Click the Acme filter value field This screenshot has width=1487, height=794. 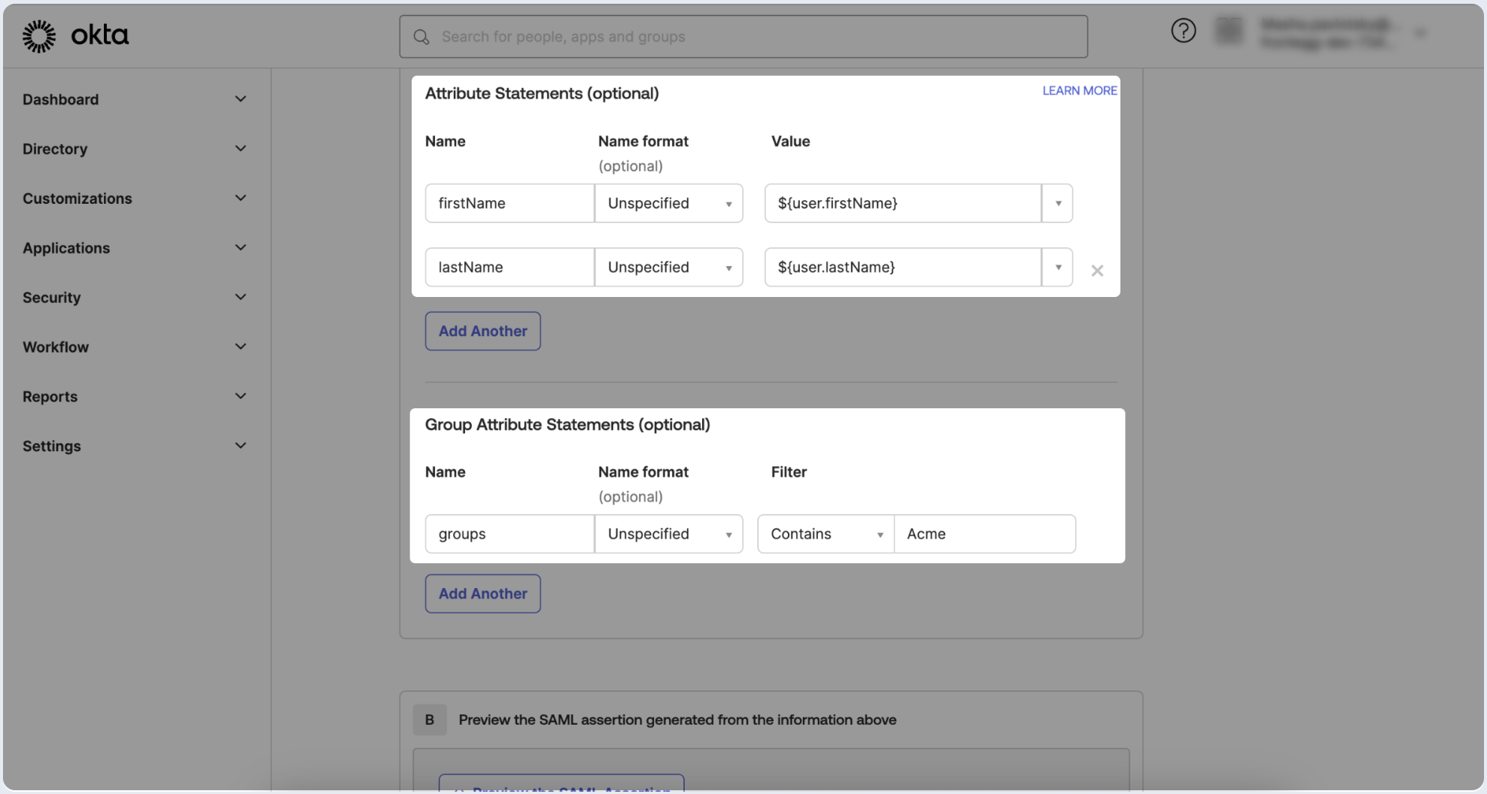click(x=984, y=535)
